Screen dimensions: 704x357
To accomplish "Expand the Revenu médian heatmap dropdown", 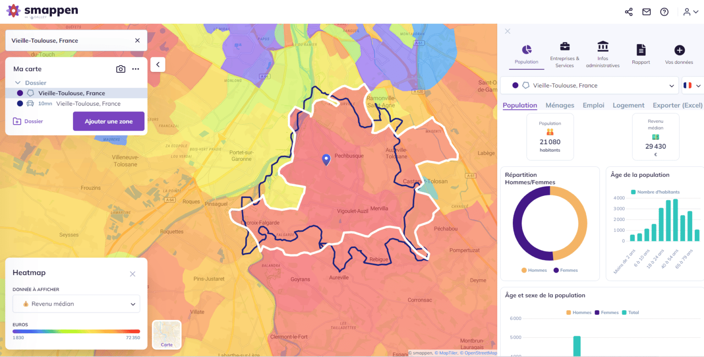I will pyautogui.click(x=76, y=304).
